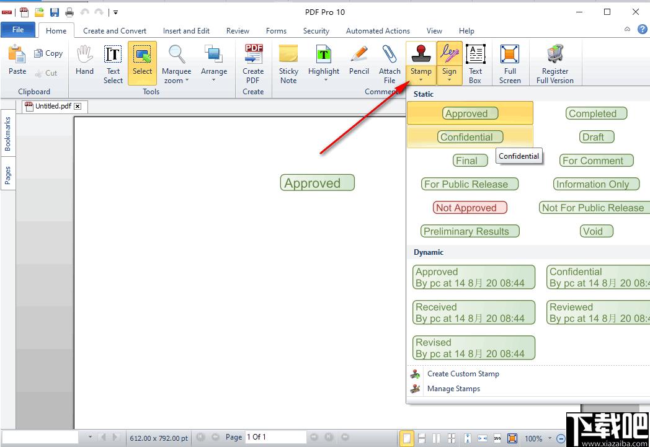Open the Text Box tool
Screen dimensions: 650x447
point(475,63)
